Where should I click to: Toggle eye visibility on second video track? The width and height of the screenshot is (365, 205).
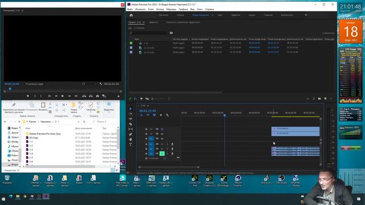click(162, 134)
